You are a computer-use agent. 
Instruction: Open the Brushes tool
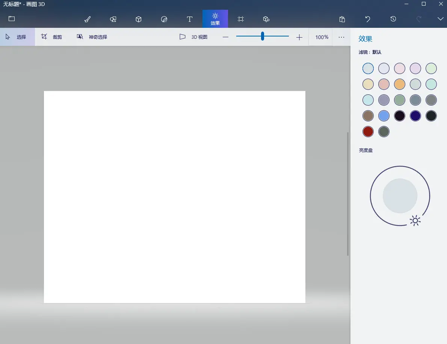[88, 19]
